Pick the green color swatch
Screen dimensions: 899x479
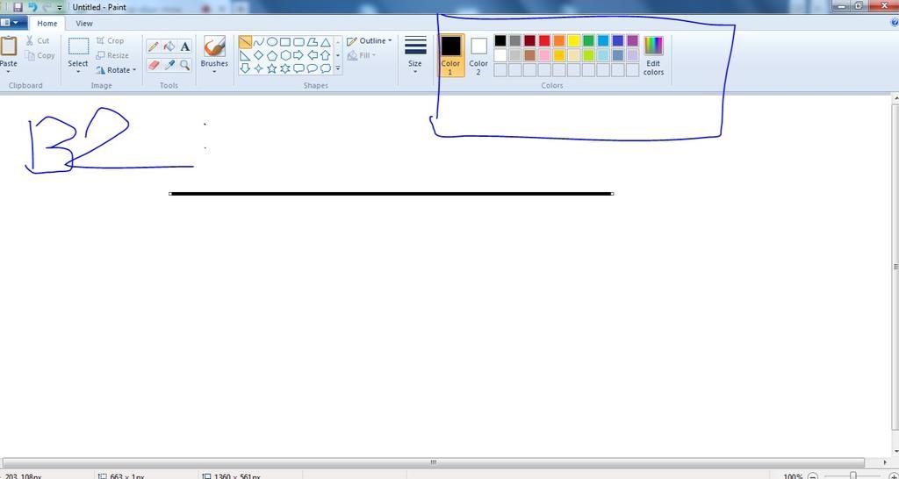coord(588,40)
